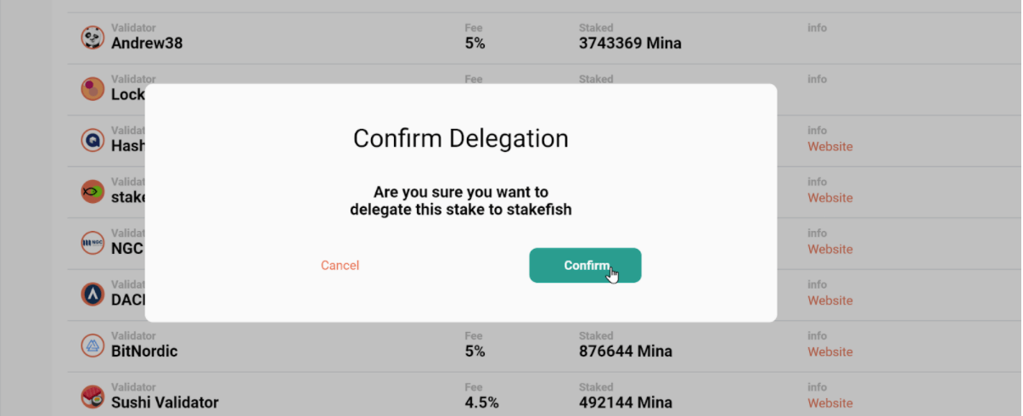Click the BitNordic triangle logo icon
Image resolution: width=1023 pixels, height=416 pixels.
pyautogui.click(x=93, y=346)
